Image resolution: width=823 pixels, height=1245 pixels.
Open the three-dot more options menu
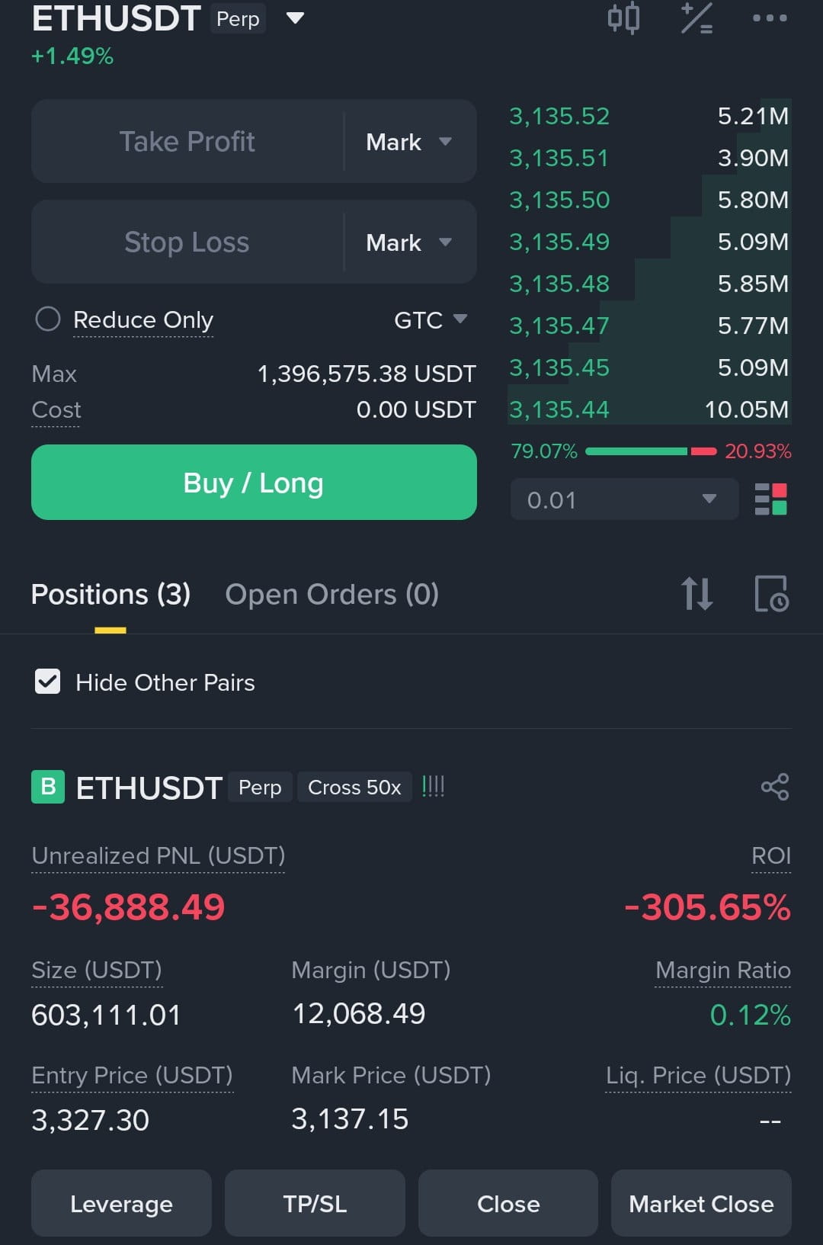pos(770,18)
